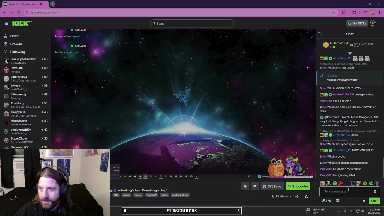384x216 pixels.
Task: Click taskbar microphone icon
Action: click(x=345, y=211)
